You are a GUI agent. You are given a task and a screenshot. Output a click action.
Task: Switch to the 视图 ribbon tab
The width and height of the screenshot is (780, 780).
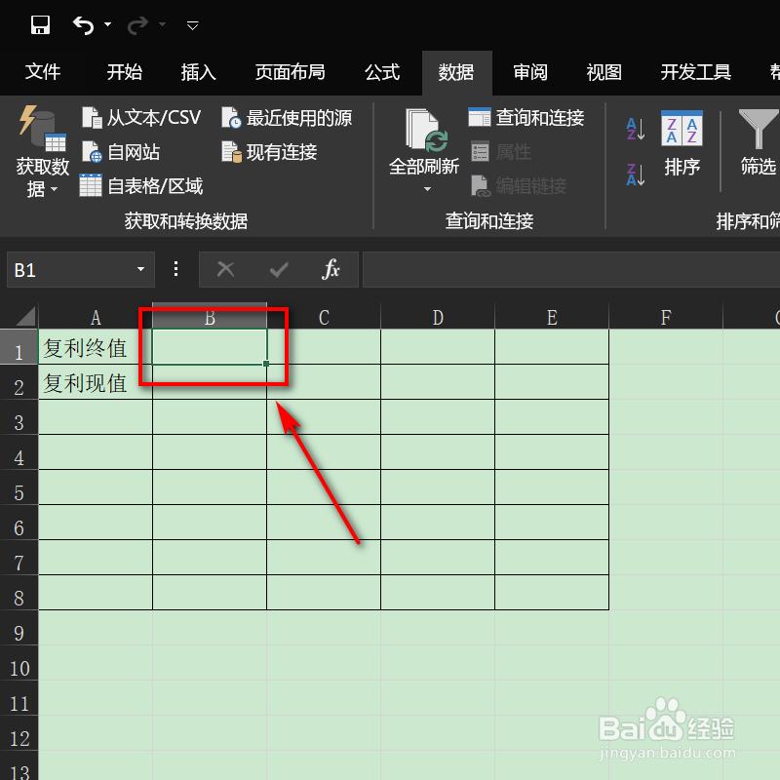604,72
